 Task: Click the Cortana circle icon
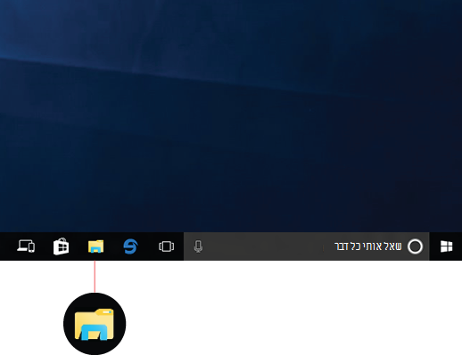tap(415, 246)
